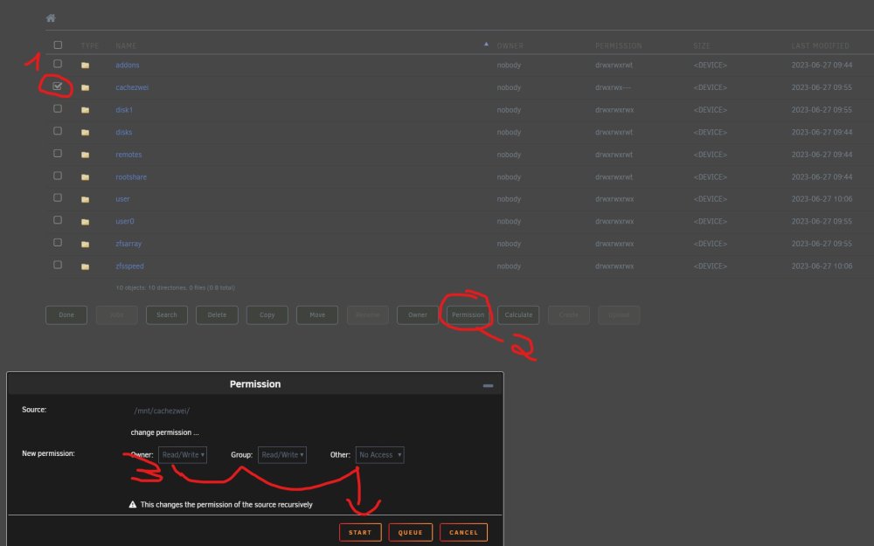Click the '10 objects' summary text

[175, 288]
